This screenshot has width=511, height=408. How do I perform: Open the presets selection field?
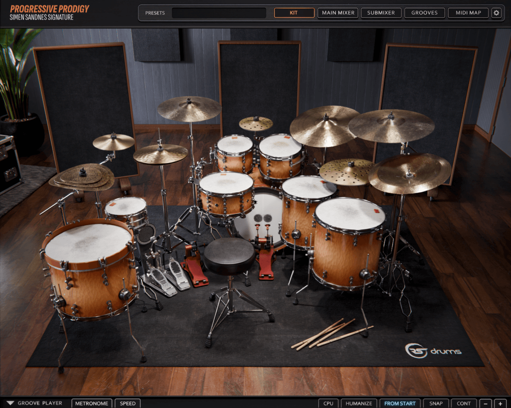pyautogui.click(x=219, y=13)
